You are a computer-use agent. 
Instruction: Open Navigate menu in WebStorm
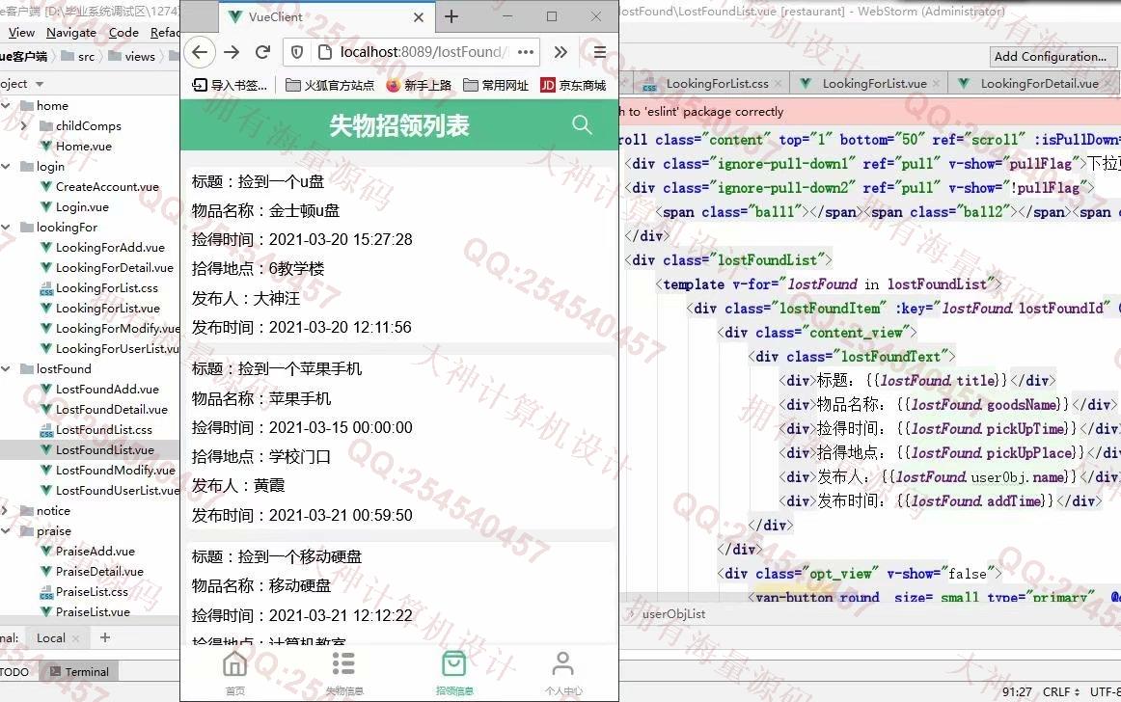(x=71, y=32)
